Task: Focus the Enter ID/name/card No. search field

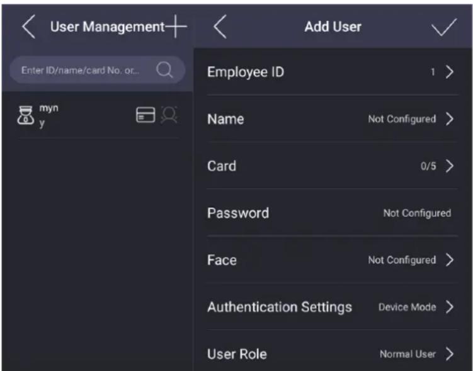Action: 97,70
